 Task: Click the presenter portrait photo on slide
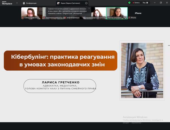pos(142,70)
